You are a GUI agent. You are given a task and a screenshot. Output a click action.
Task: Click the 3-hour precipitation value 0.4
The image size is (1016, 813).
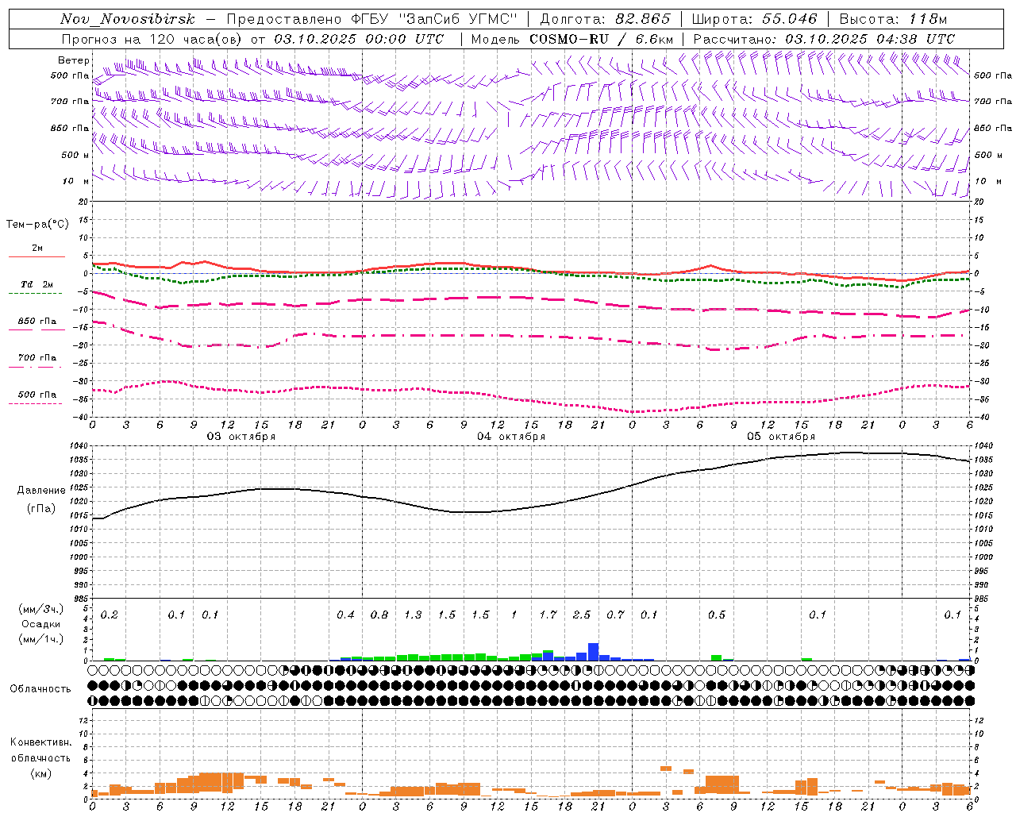(345, 615)
